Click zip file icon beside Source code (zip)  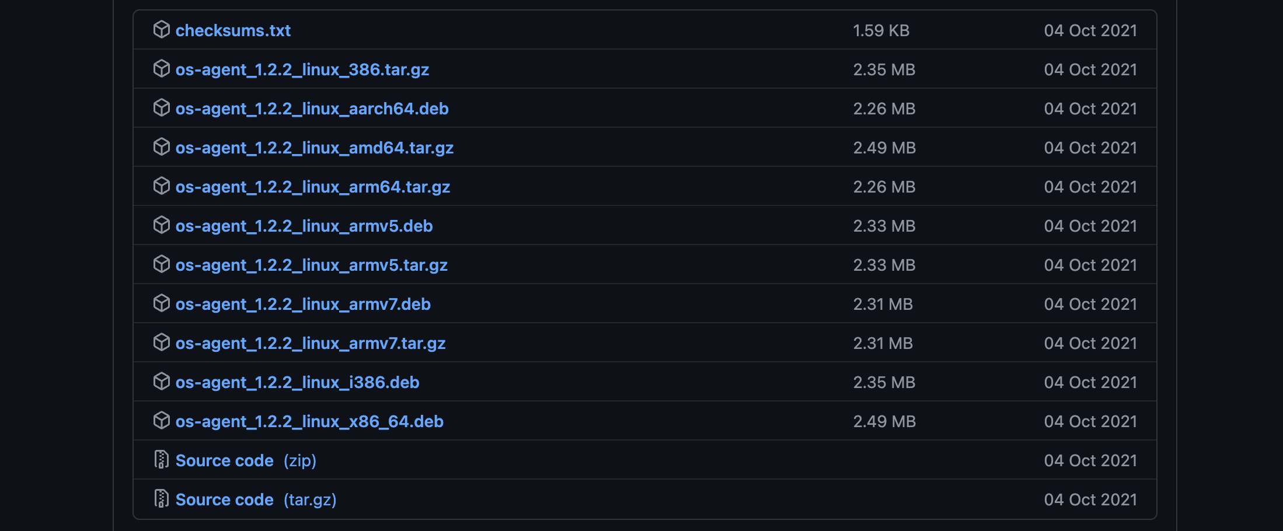click(x=161, y=460)
